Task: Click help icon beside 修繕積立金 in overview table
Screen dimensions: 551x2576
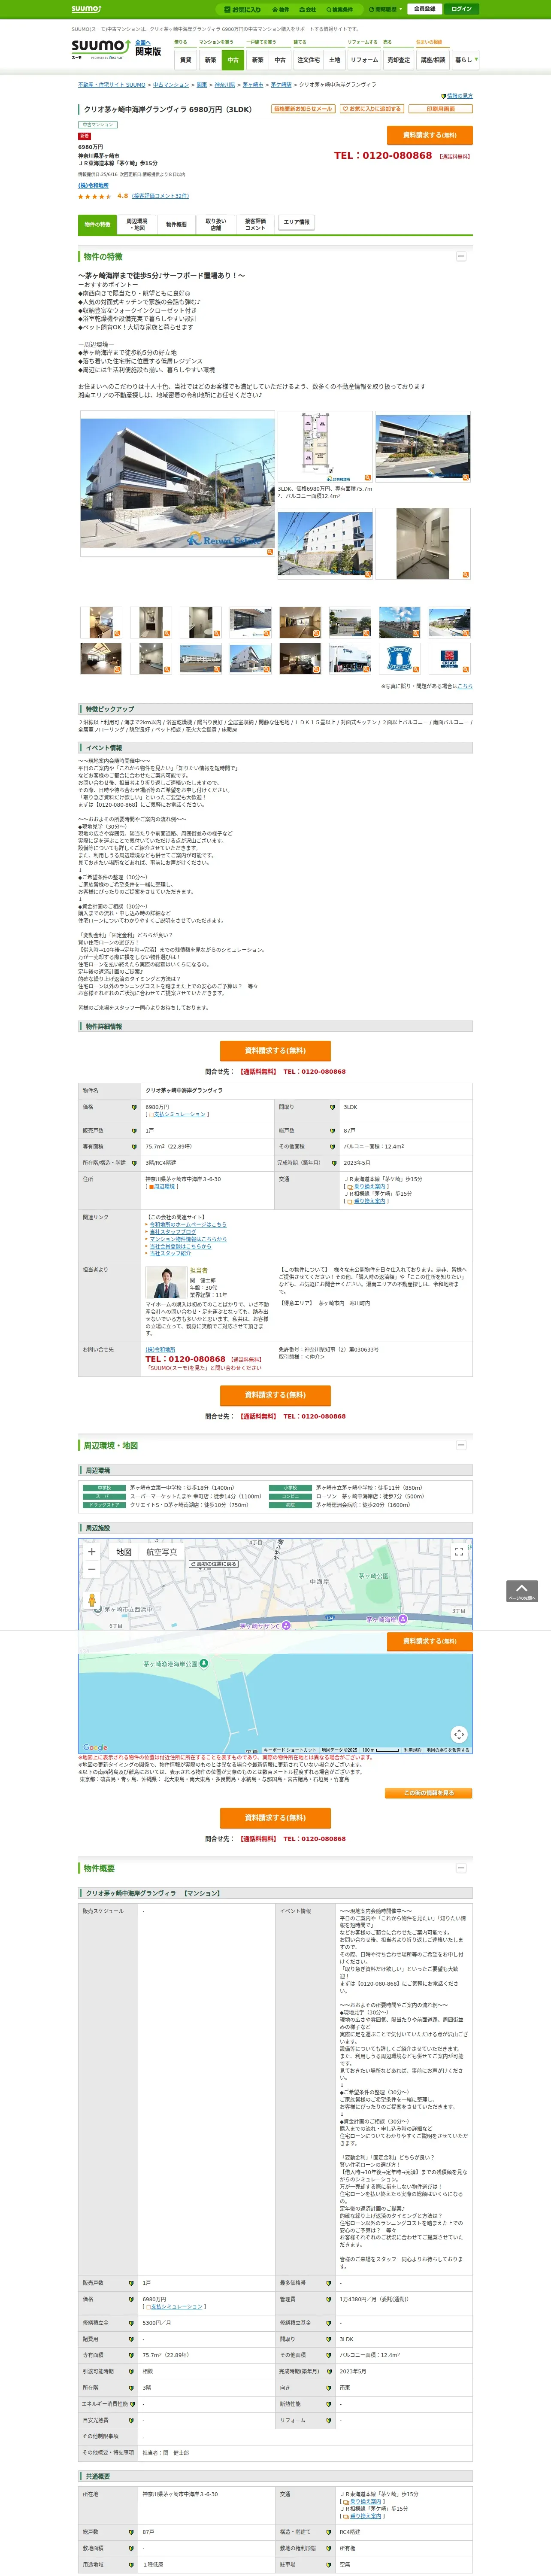Action: pos(131,2323)
